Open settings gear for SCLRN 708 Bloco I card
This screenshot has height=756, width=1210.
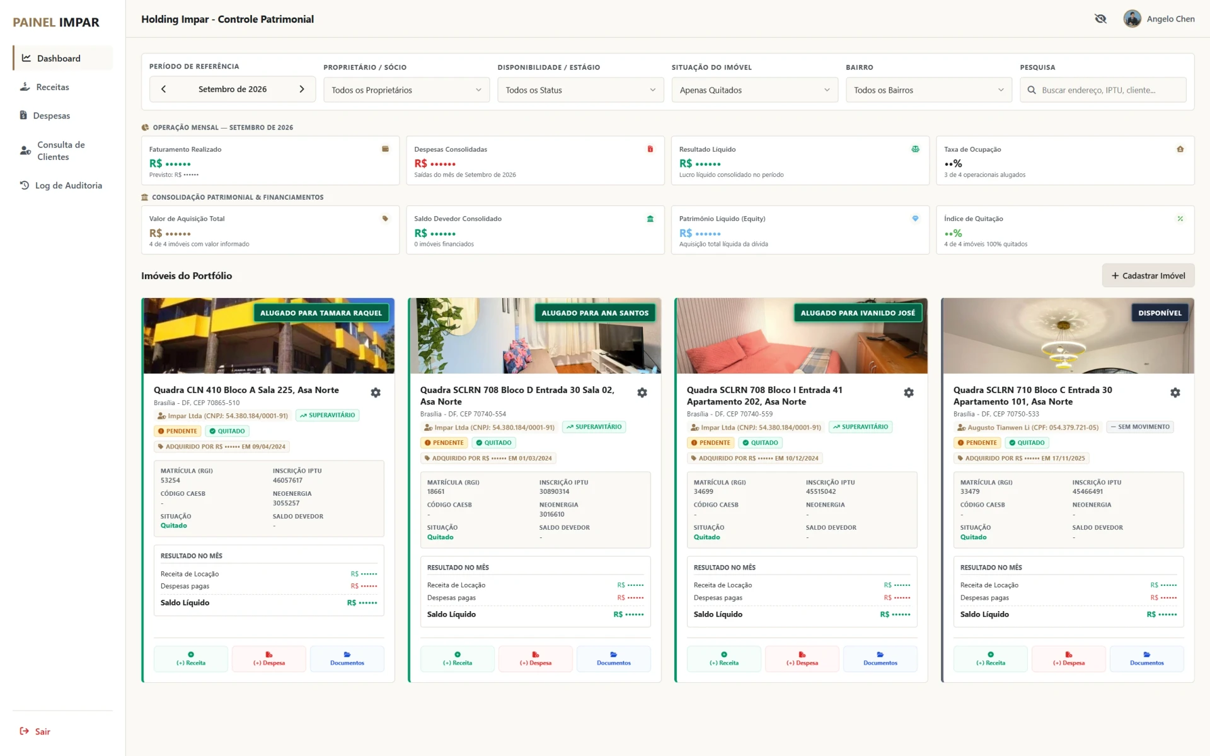pyautogui.click(x=909, y=392)
